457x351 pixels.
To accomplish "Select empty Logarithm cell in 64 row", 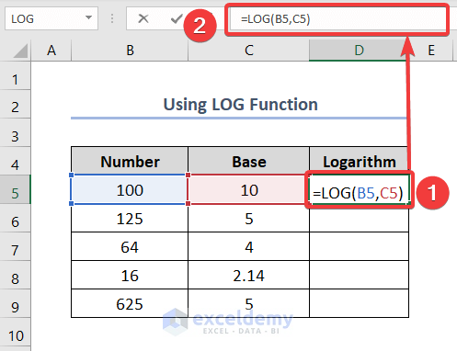I will click(359, 246).
